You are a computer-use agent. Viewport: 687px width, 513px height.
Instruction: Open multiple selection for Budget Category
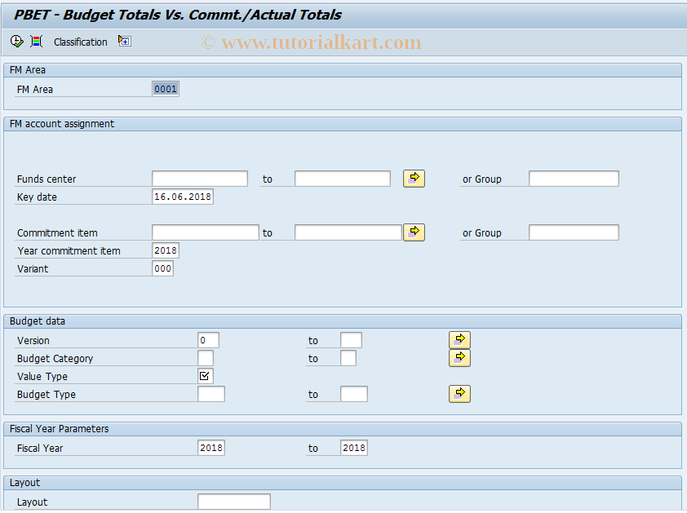459,358
